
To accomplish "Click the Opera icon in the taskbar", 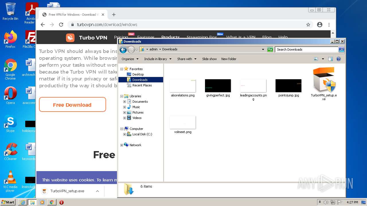I will 61,202.
